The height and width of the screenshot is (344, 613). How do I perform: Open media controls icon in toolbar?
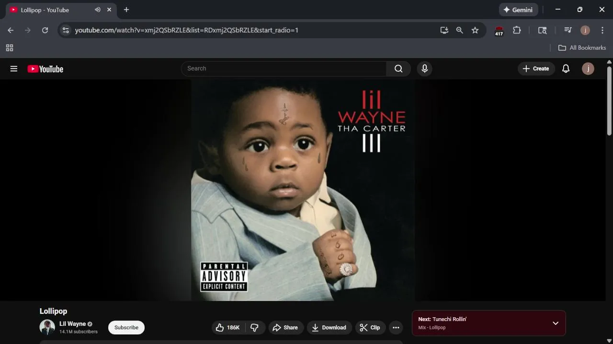point(568,30)
